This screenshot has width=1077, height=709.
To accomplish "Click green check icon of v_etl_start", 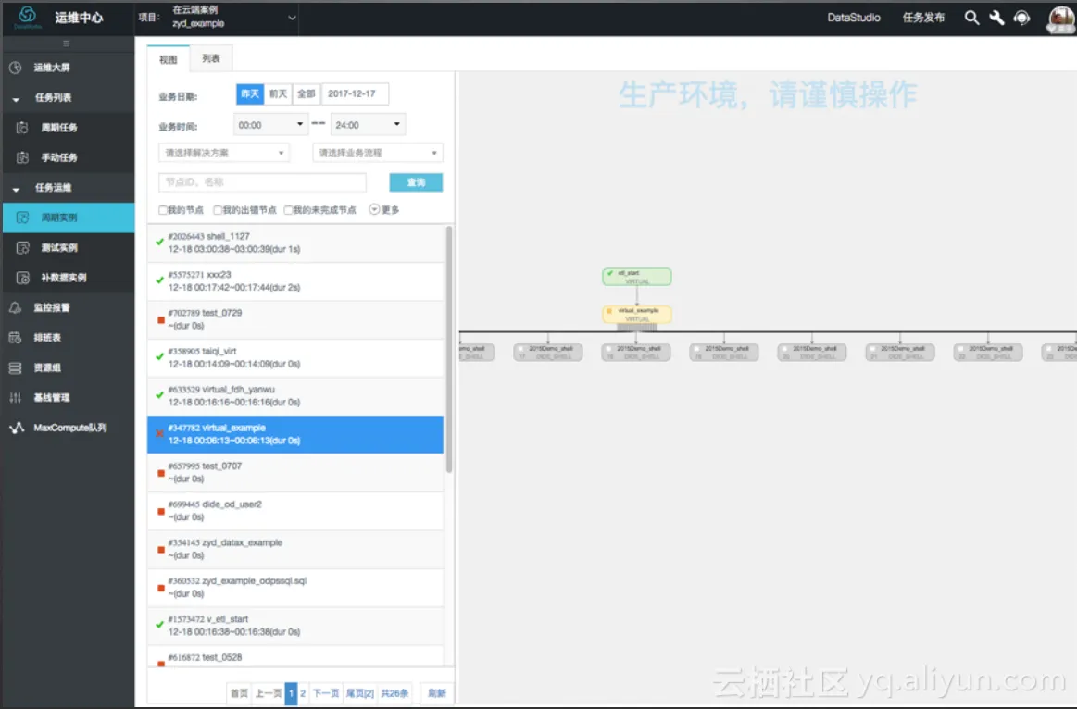I will pos(160,626).
